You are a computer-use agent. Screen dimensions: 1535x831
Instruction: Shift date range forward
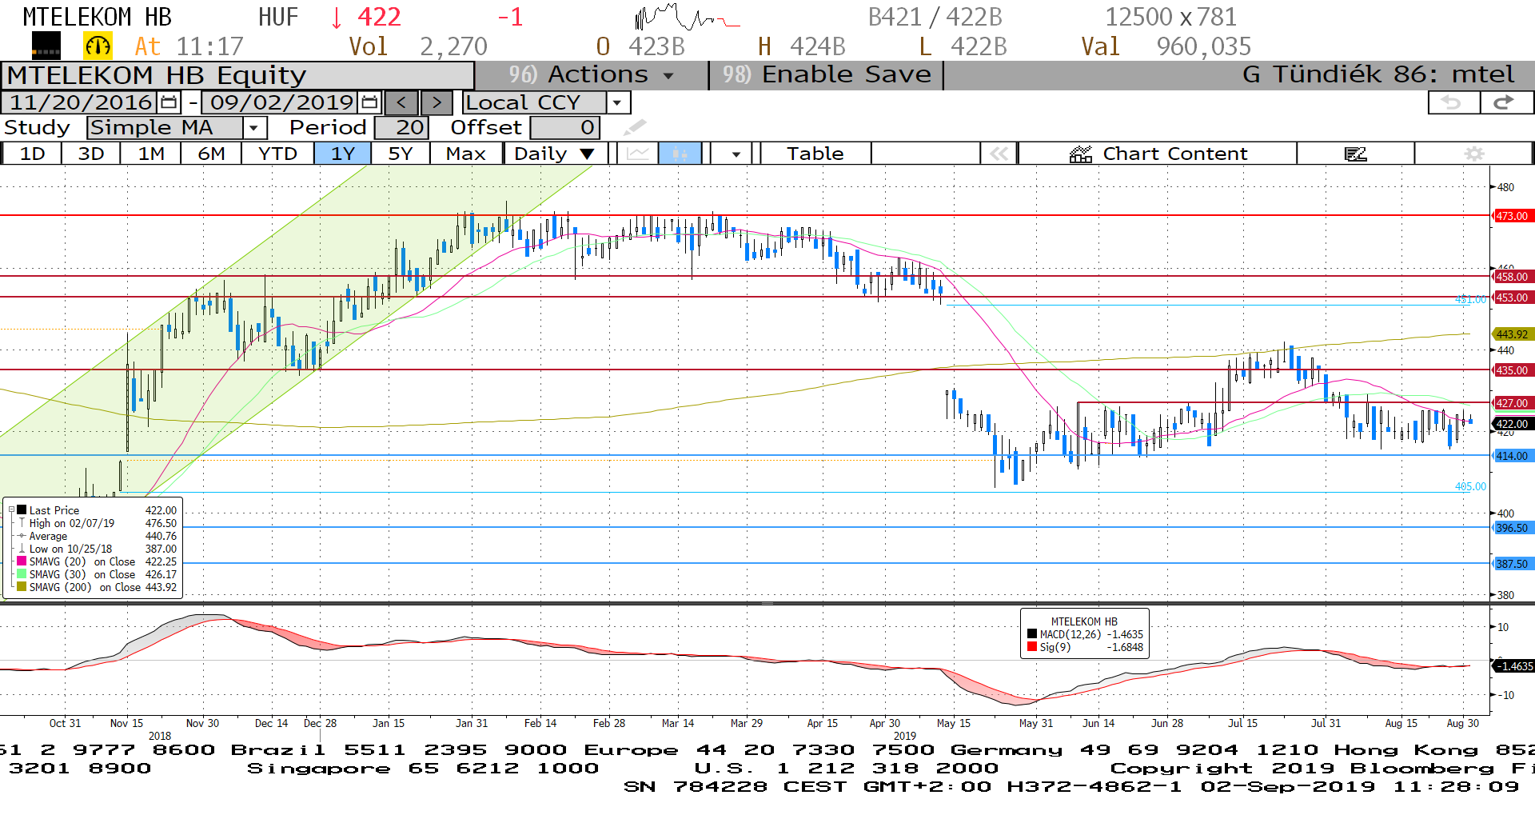coord(436,102)
